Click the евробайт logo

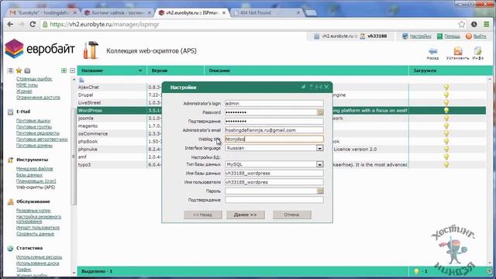(40, 49)
